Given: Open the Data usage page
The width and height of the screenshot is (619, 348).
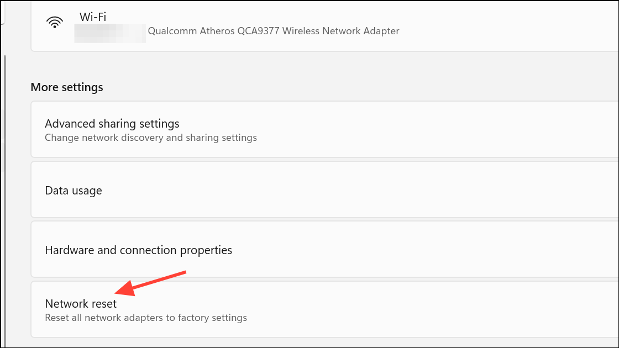Looking at the screenshot, I should coord(324,190).
